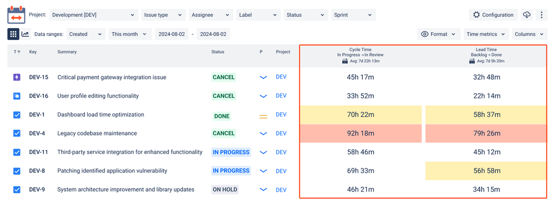
Task: Click 'Legacy codebase maintenance' summary
Action: click(x=97, y=134)
